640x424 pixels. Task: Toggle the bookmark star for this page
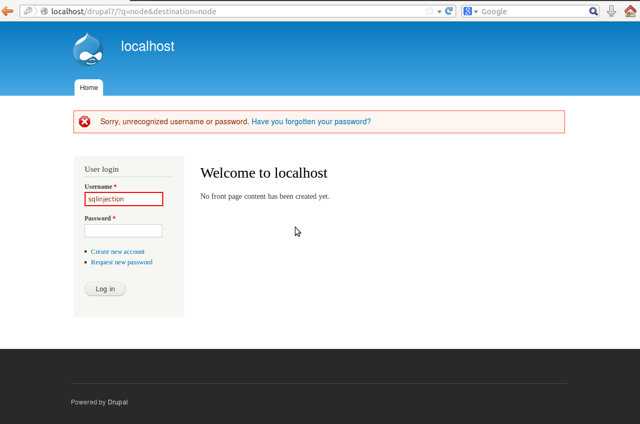click(430, 11)
